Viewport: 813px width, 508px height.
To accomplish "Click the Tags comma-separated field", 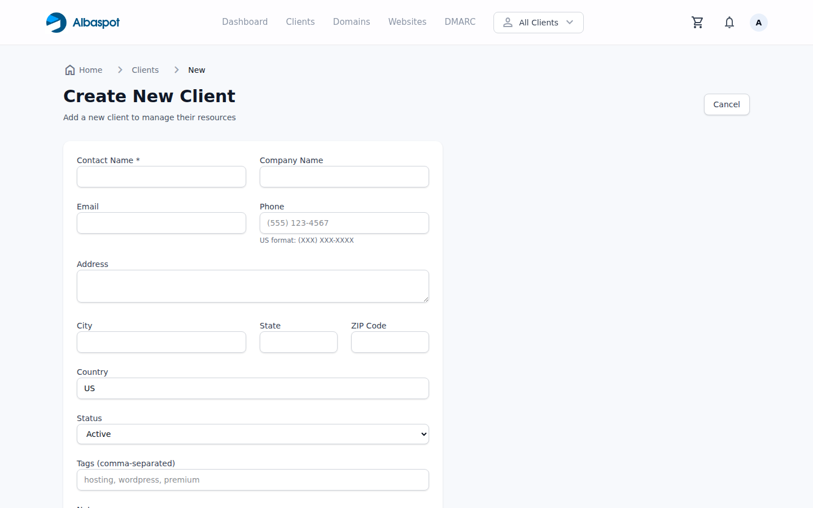I will point(252,480).
